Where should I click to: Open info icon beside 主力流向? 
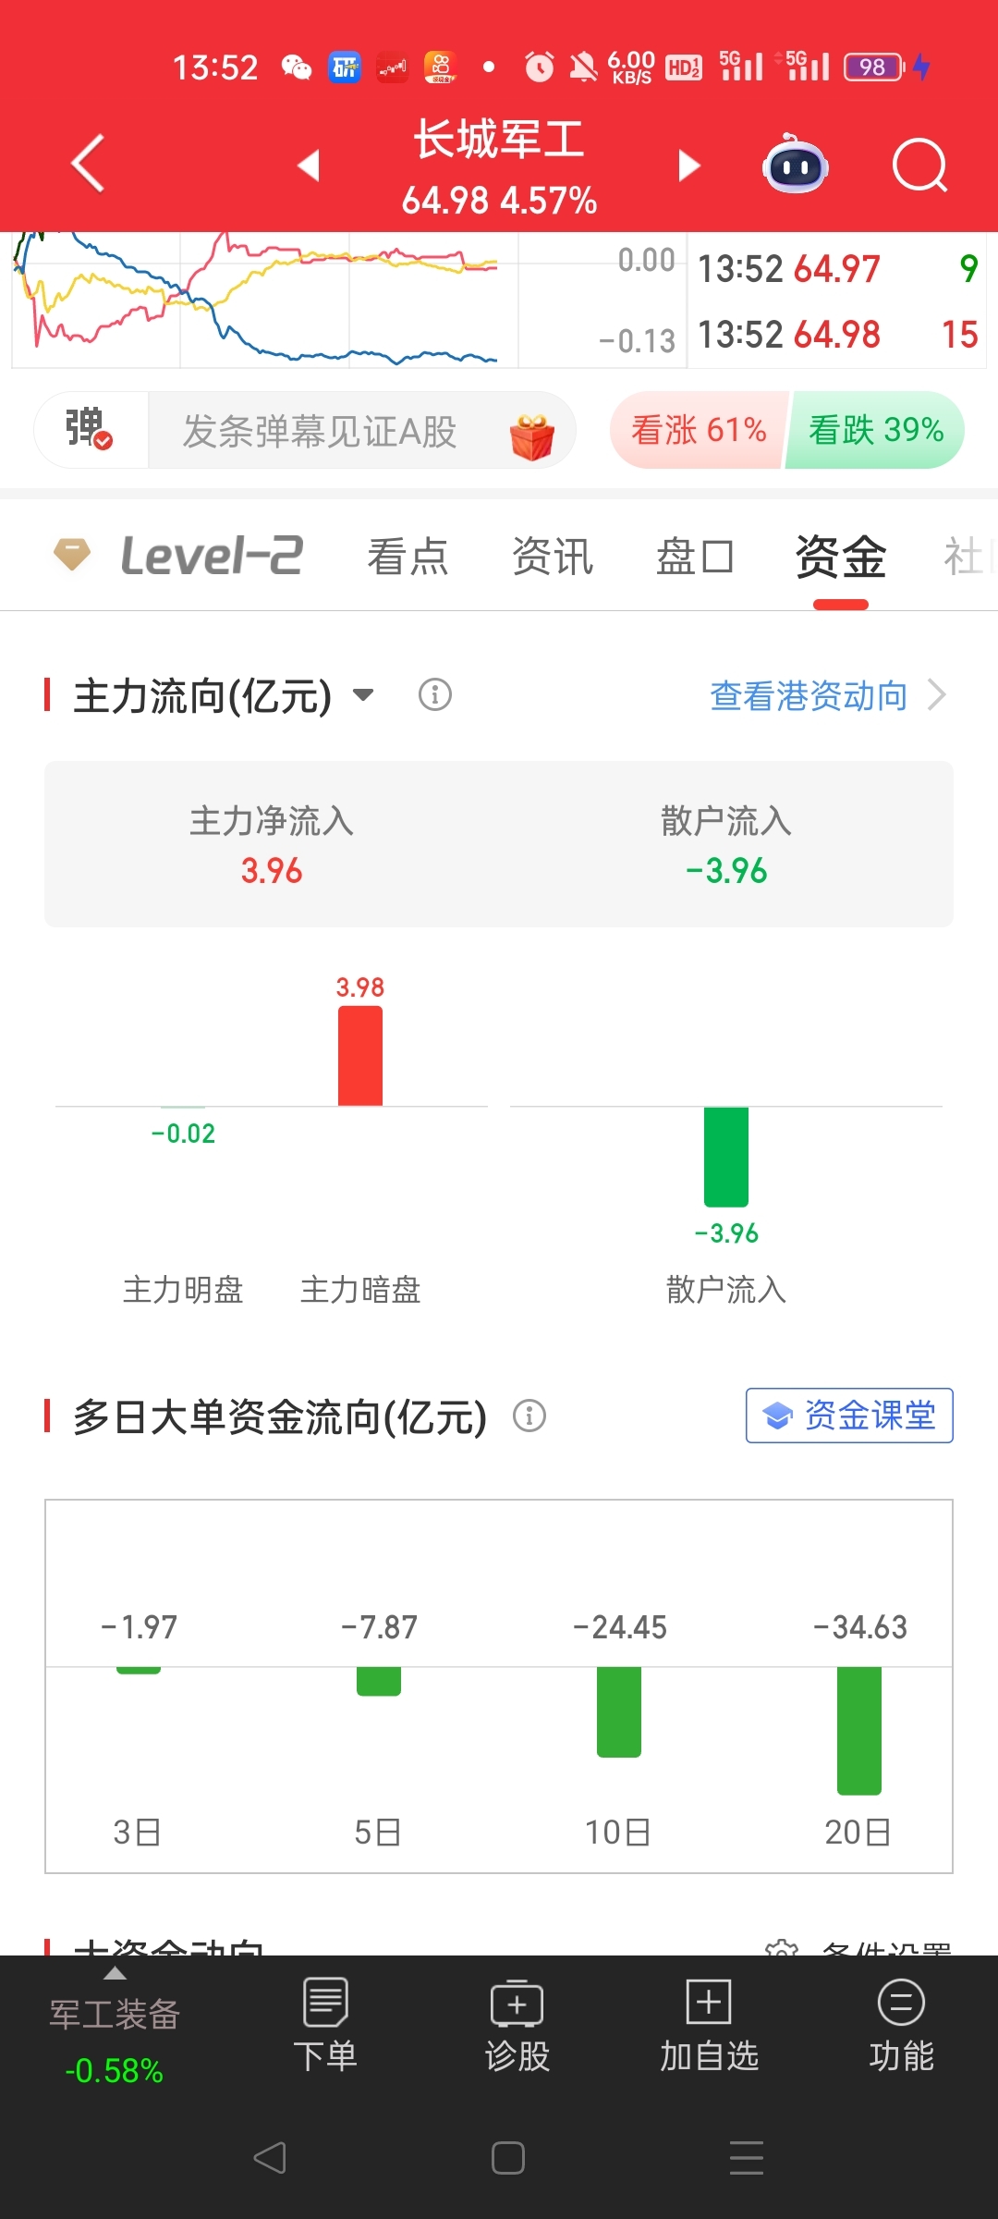click(x=435, y=694)
